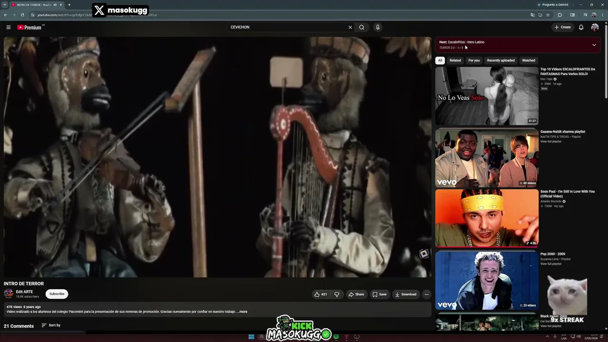Click the search magnifier button
608x342 pixels.
coord(361,27)
